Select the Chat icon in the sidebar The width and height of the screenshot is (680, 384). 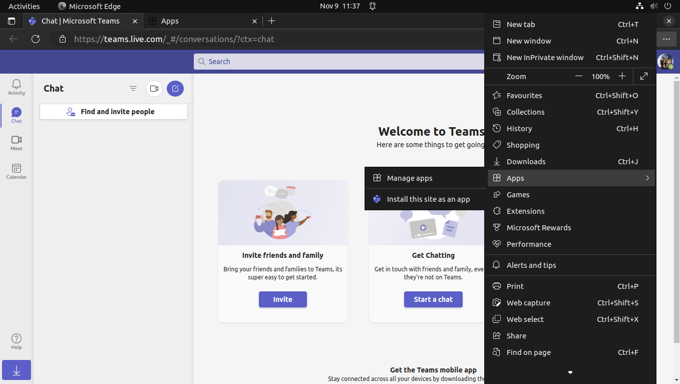[x=16, y=115]
